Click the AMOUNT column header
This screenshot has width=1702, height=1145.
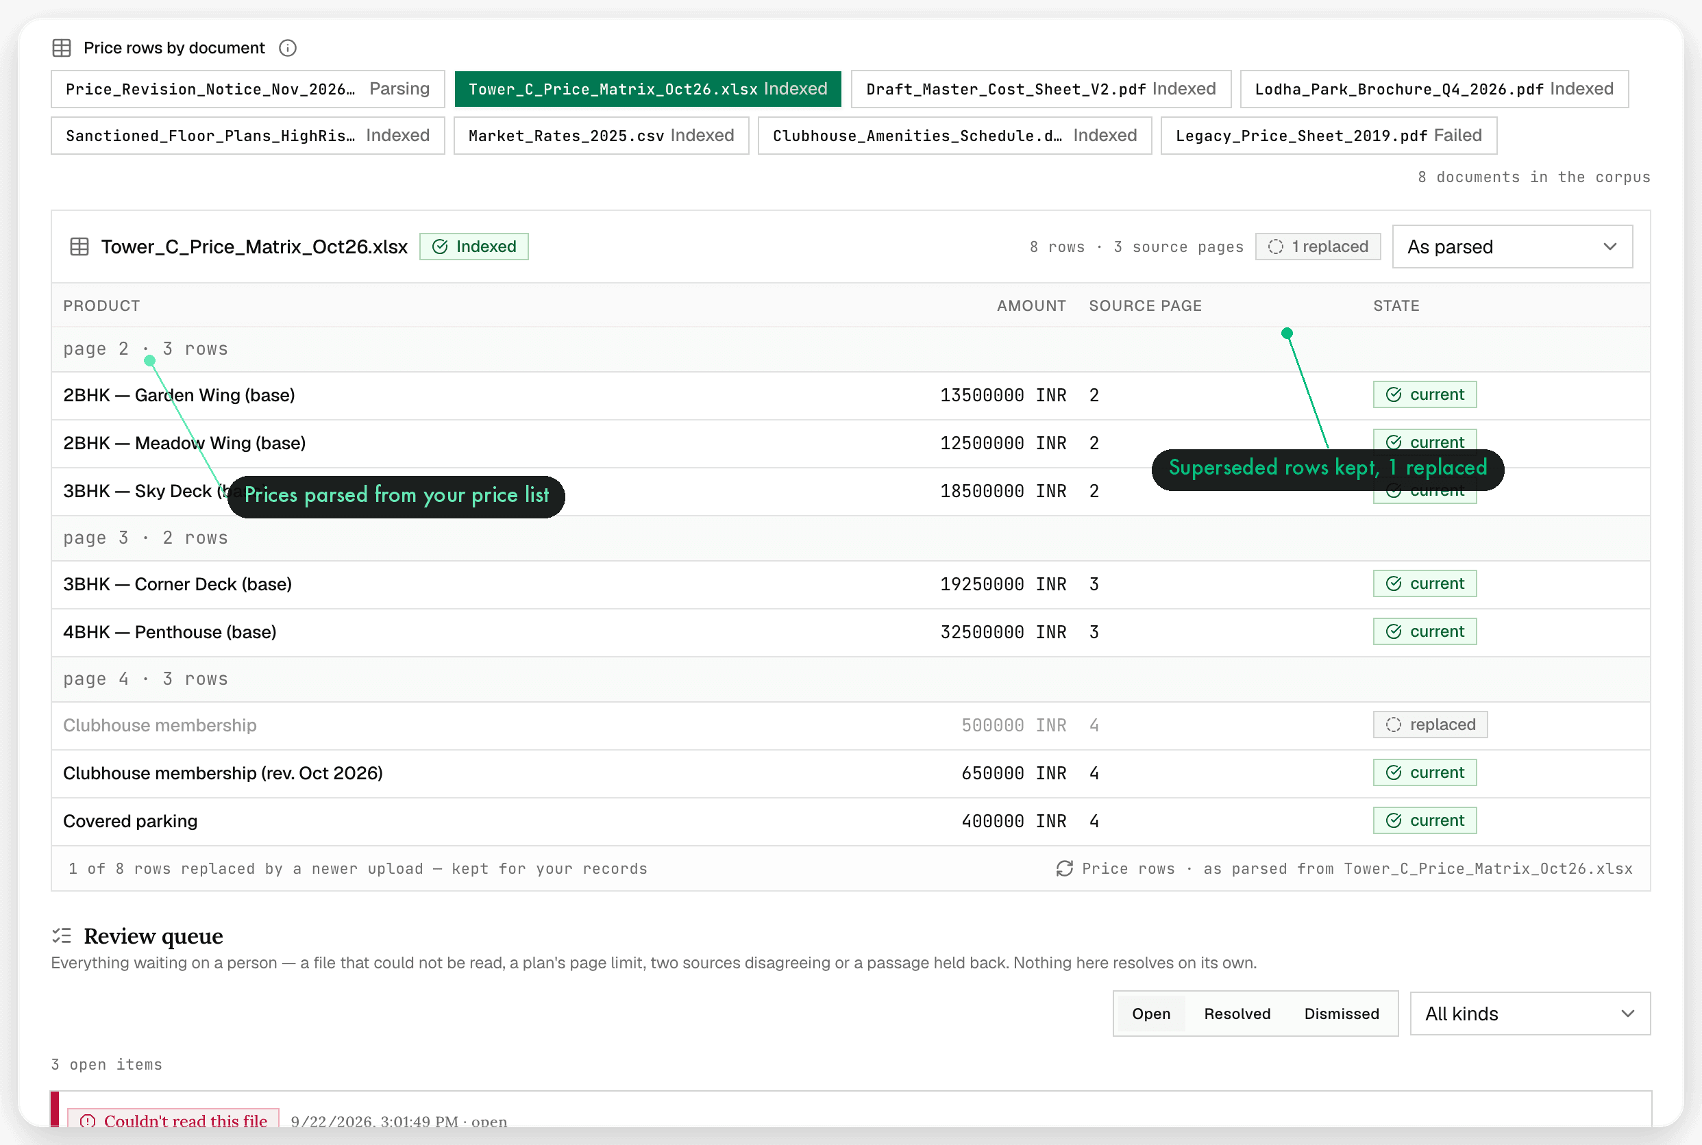(1031, 306)
